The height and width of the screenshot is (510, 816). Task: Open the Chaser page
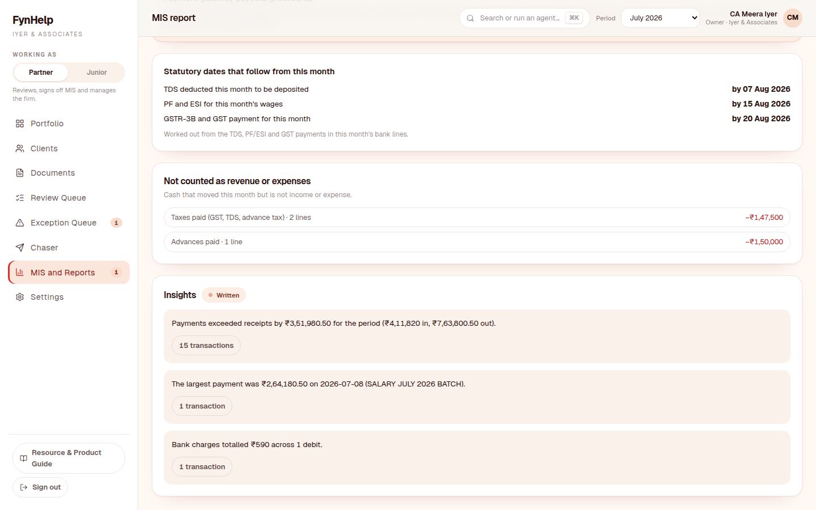click(x=69, y=248)
